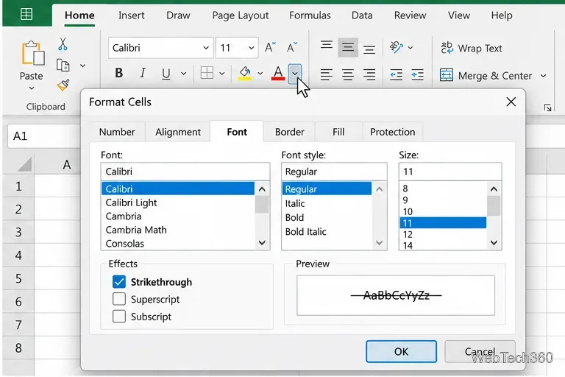Switch to the Alignment dialog tab

coord(178,132)
